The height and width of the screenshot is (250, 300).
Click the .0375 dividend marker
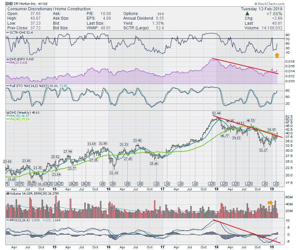pyautogui.click(x=19, y=184)
